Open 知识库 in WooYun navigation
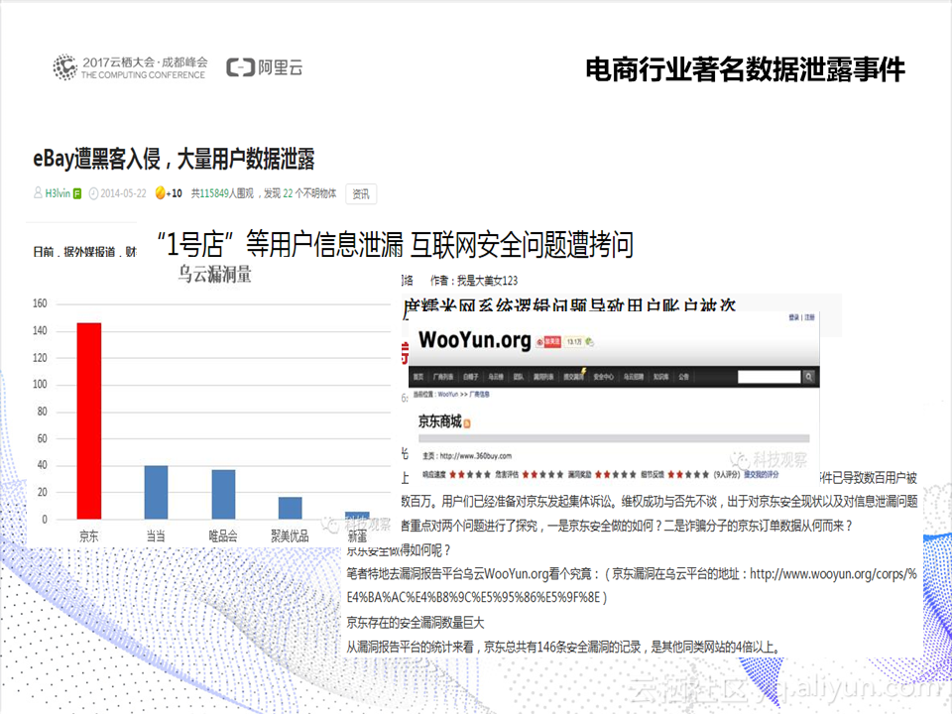 [x=660, y=377]
